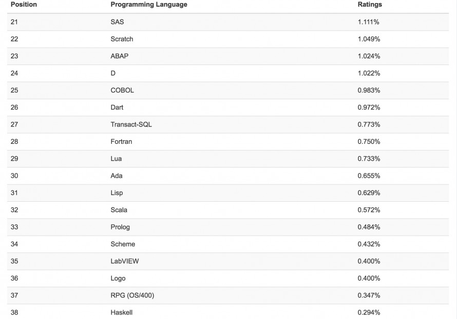Click the Ratings column header
The image size is (457, 319).
(370, 5)
